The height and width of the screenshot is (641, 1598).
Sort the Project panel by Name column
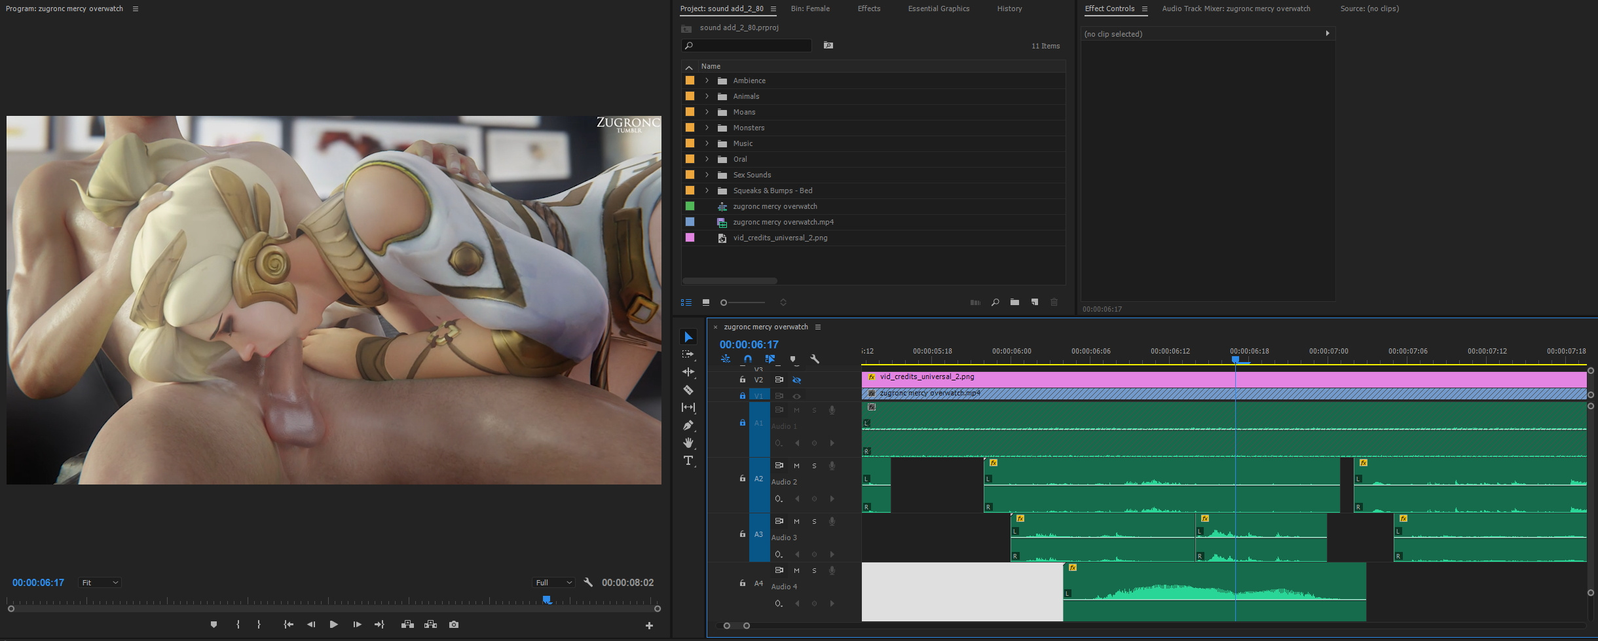point(711,66)
